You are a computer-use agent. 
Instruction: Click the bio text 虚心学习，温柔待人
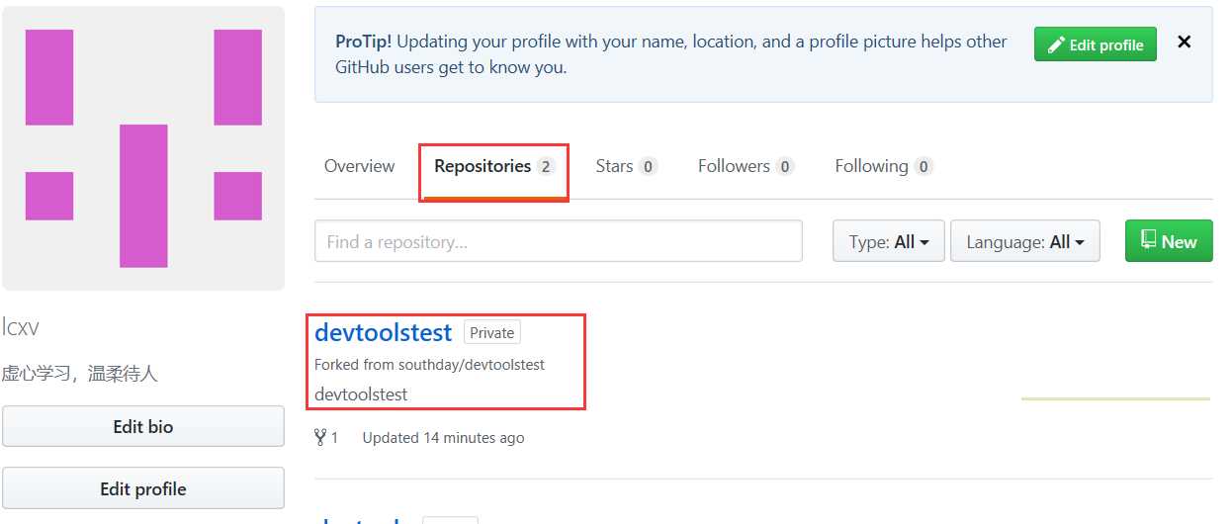click(x=79, y=374)
